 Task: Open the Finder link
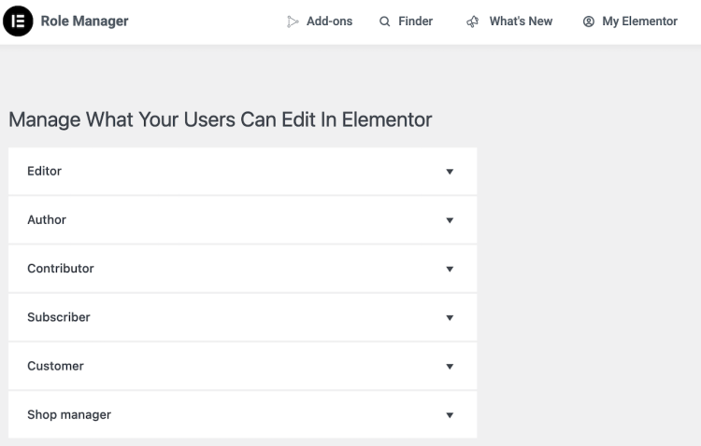click(415, 21)
